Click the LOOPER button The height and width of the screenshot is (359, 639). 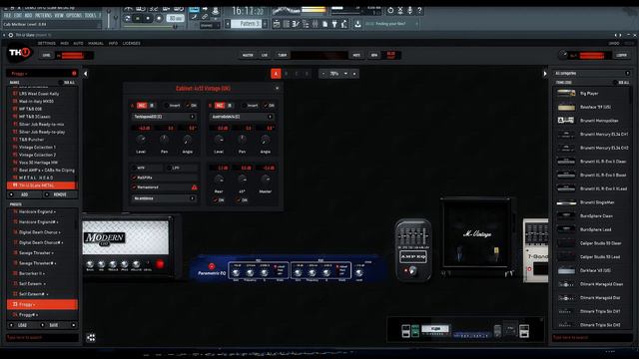pyautogui.click(x=621, y=55)
